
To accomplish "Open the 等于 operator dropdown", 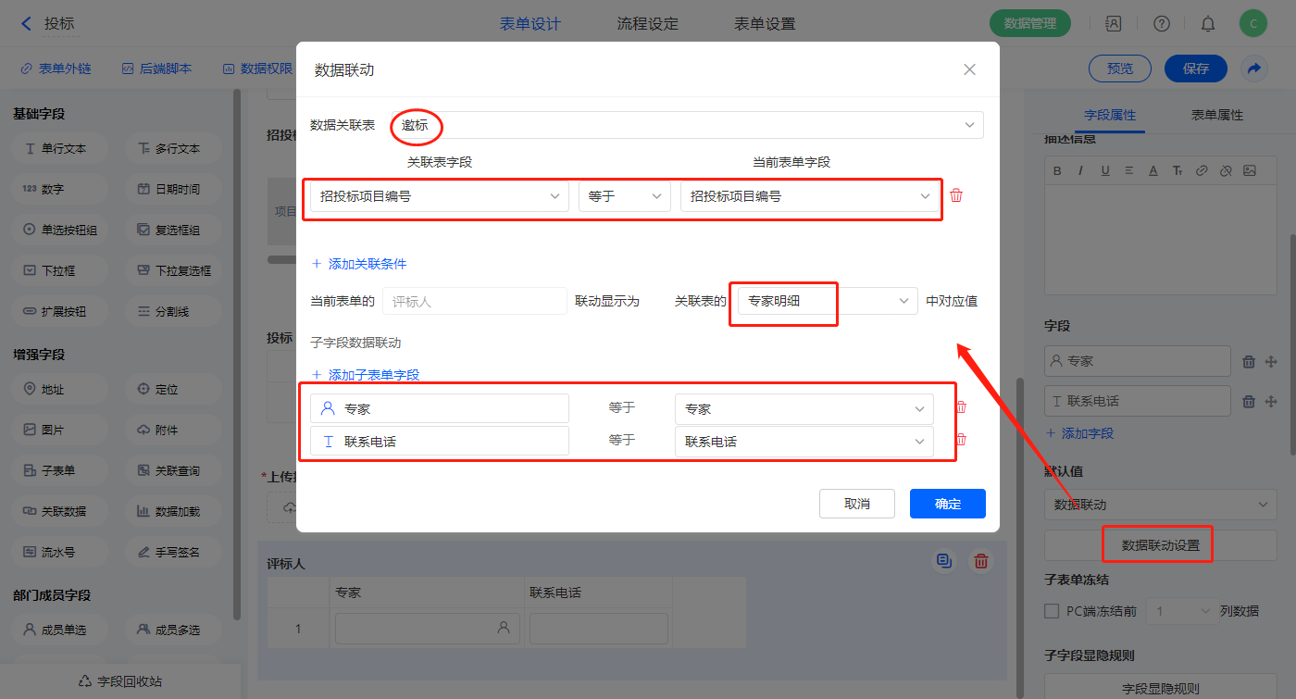I will (x=624, y=196).
